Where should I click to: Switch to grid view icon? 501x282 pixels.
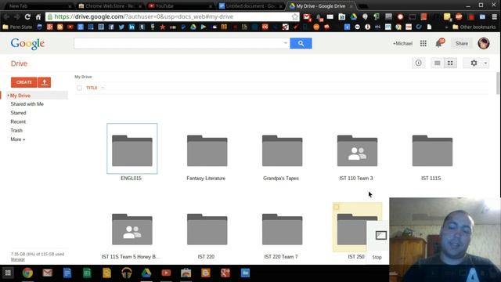tap(450, 63)
